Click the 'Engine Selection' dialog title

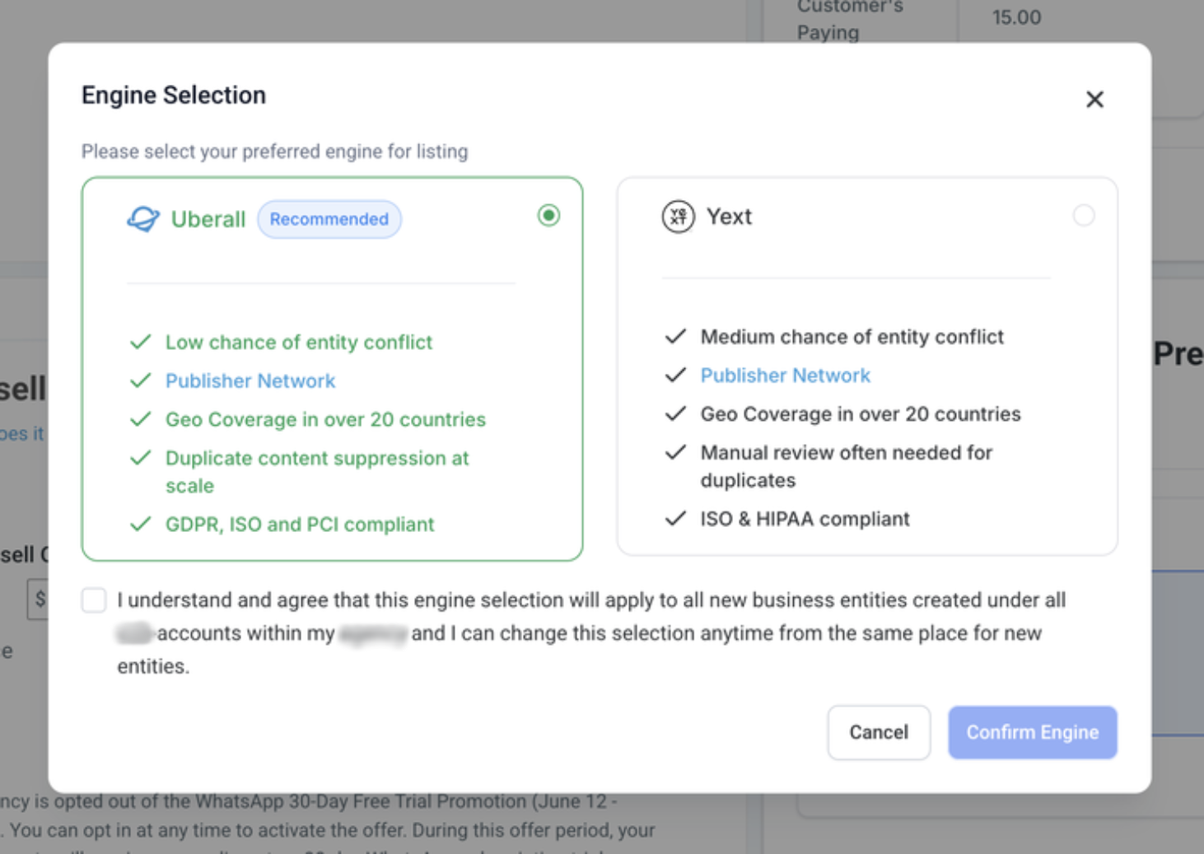[x=174, y=96]
